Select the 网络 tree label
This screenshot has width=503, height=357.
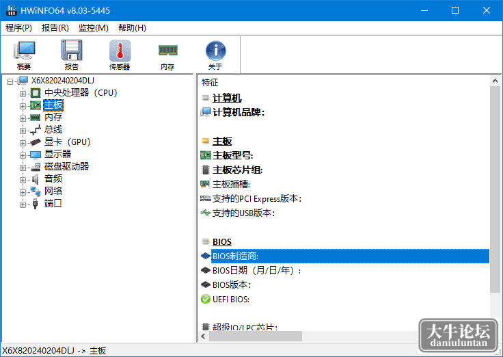(x=53, y=191)
